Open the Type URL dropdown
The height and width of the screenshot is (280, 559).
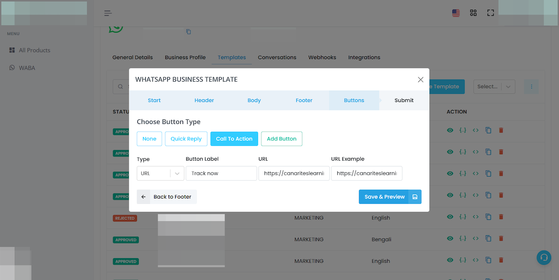(x=161, y=173)
